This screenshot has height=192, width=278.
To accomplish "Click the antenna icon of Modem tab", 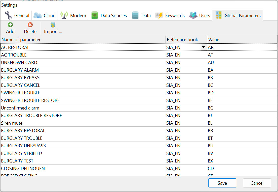I will [x=64, y=15].
